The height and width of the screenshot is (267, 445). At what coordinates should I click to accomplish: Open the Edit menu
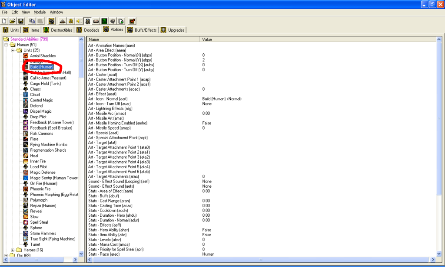[14, 12]
